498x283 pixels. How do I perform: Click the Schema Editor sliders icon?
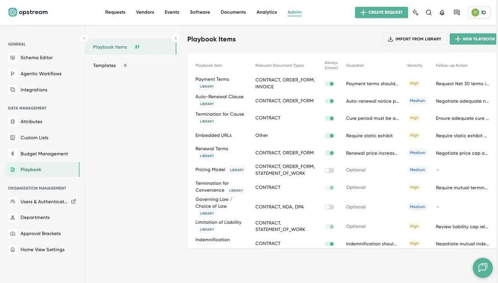(13, 57)
